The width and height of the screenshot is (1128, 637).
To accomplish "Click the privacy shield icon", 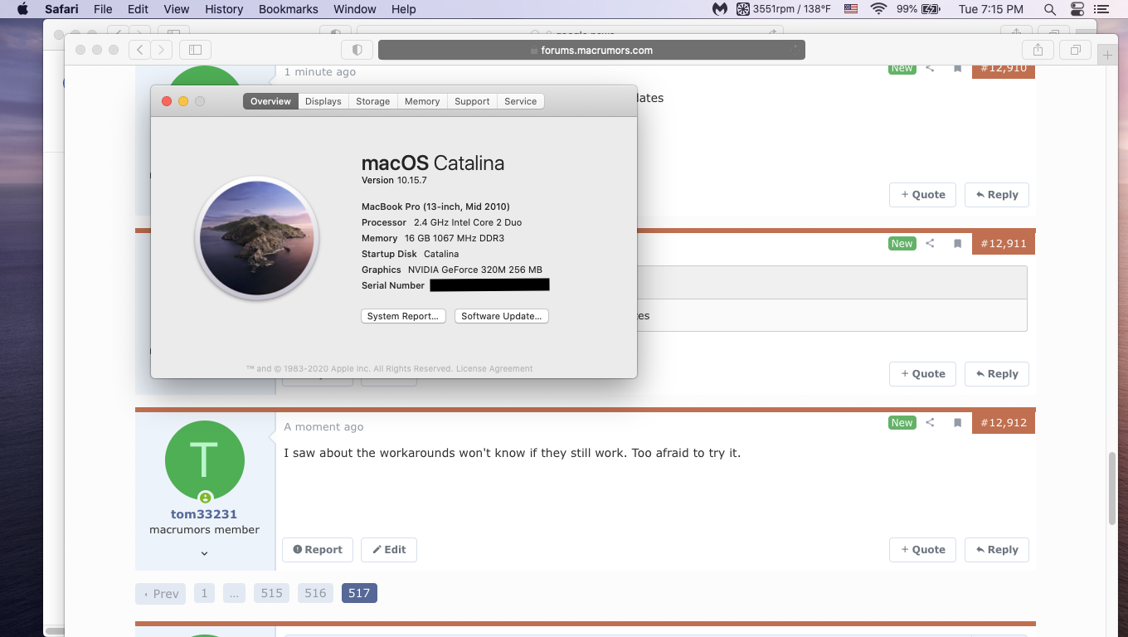I will pyautogui.click(x=357, y=50).
